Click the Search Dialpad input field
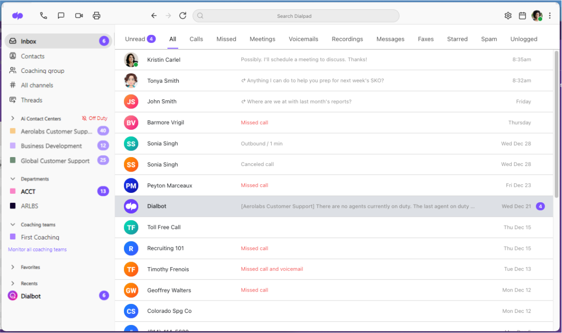The width and height of the screenshot is (562, 333). point(295,16)
